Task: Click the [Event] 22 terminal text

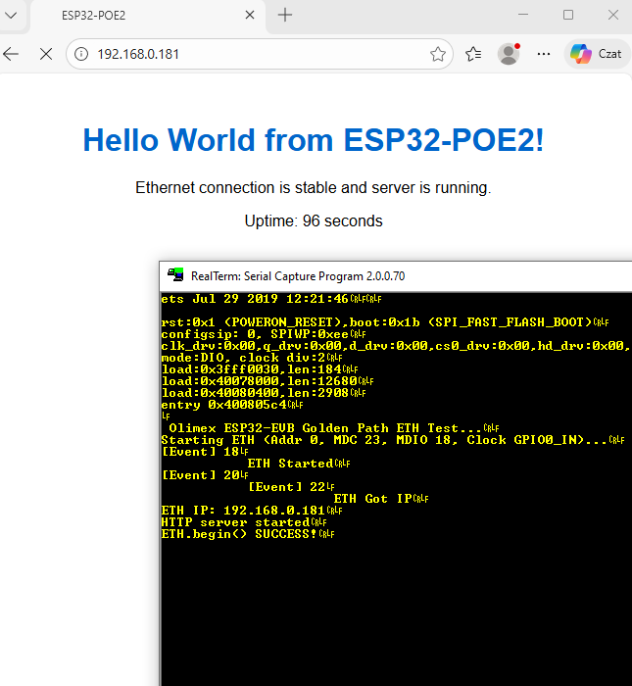Action: coord(292,487)
